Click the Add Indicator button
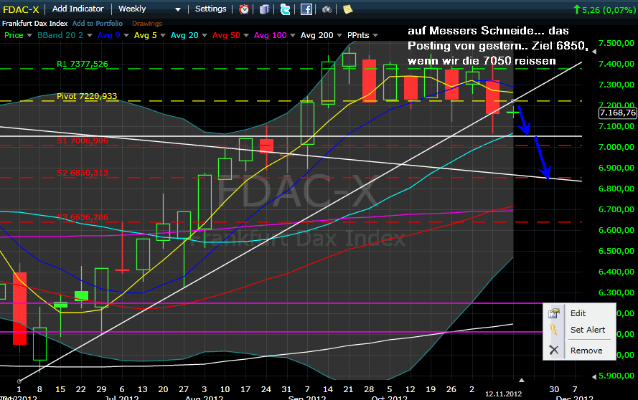 click(78, 9)
